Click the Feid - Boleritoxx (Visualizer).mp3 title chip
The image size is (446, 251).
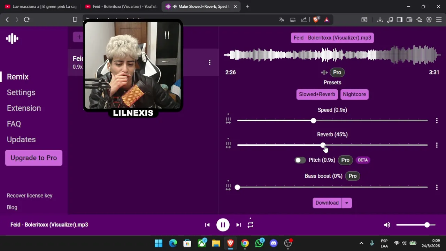(x=332, y=38)
